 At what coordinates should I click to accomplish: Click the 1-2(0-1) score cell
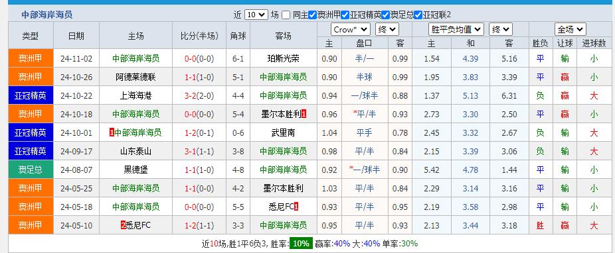[x=199, y=132]
